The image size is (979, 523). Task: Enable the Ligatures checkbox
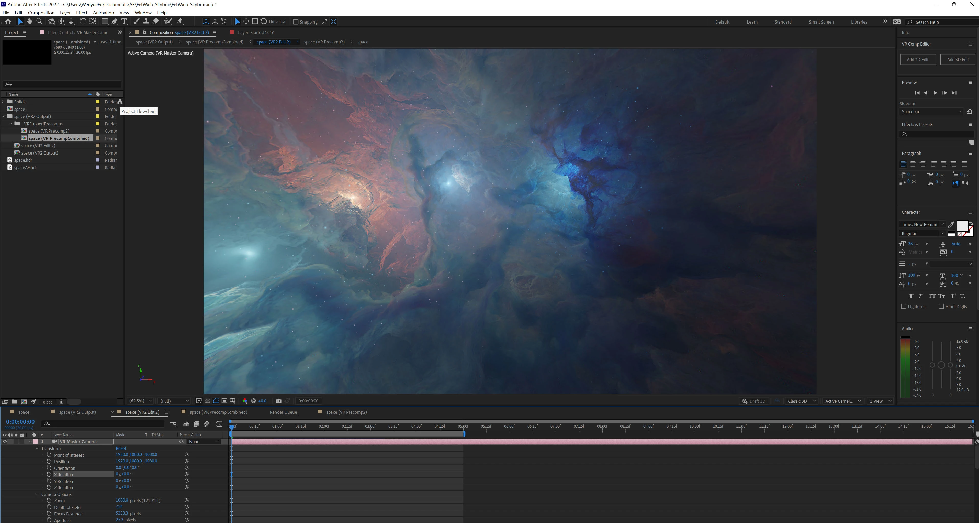point(904,307)
